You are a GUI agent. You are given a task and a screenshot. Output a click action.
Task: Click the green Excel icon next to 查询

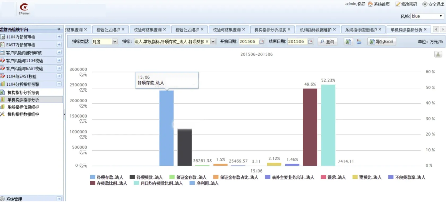click(x=348, y=42)
